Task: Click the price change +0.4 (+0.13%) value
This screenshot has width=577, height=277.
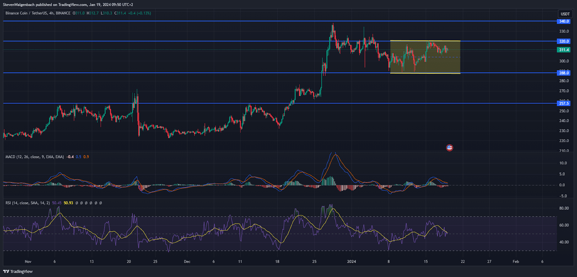Action: tap(140, 13)
